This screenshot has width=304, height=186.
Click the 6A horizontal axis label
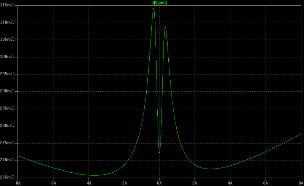[x=266, y=183]
